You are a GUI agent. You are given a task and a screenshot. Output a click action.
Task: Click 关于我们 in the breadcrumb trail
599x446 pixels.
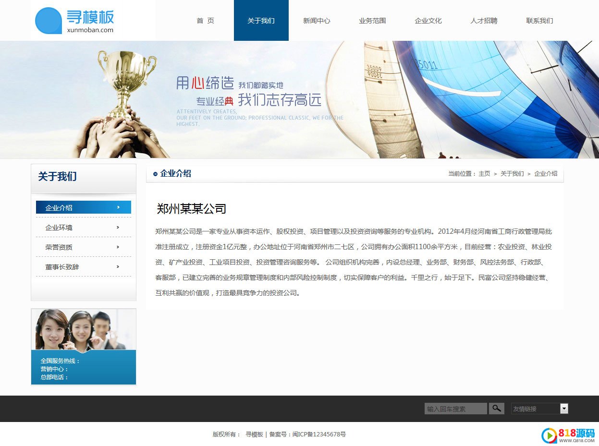pos(512,174)
